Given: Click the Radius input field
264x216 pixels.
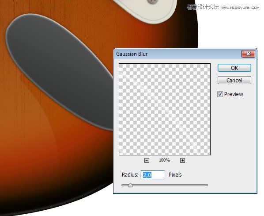Looking at the screenshot, I should [153, 175].
